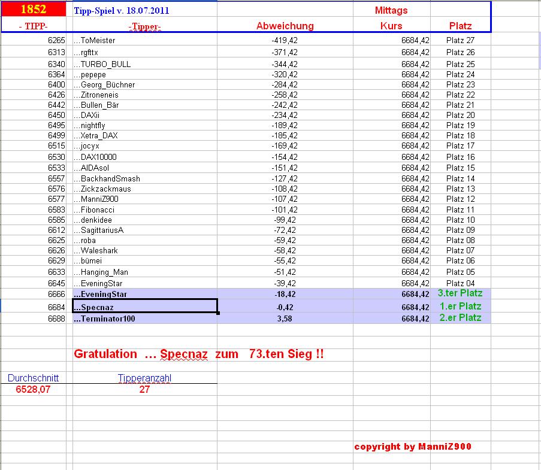
Task: Select the -Tipper- column header
Action: [x=144, y=26]
